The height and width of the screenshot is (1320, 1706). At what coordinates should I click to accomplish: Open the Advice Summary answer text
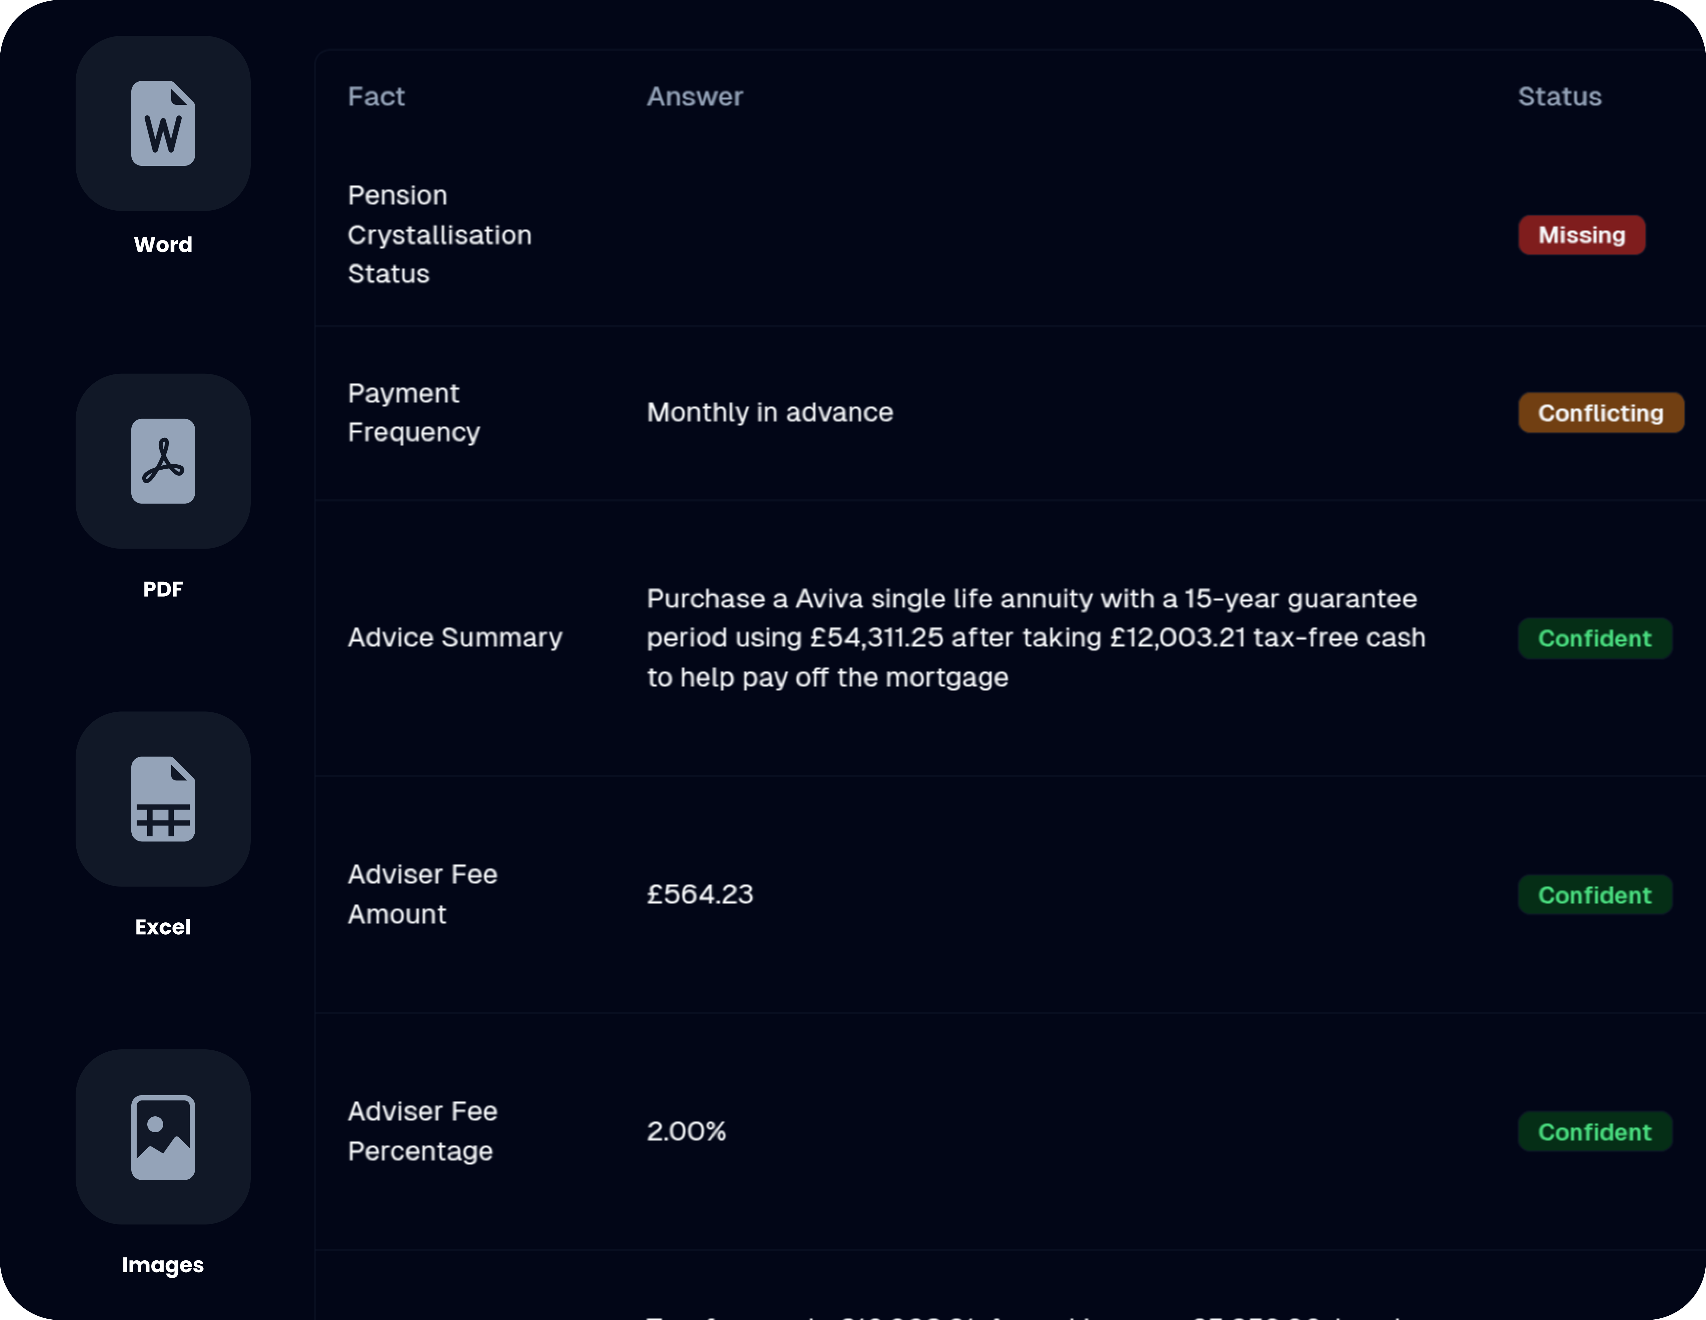pyautogui.click(x=1036, y=637)
